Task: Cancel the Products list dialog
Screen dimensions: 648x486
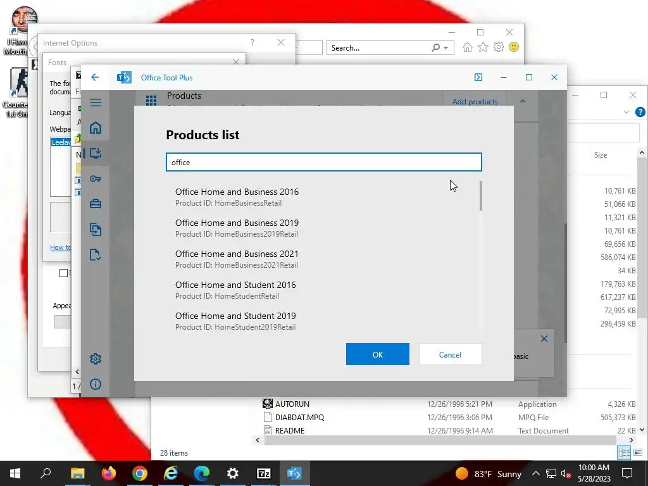Action: (x=450, y=354)
